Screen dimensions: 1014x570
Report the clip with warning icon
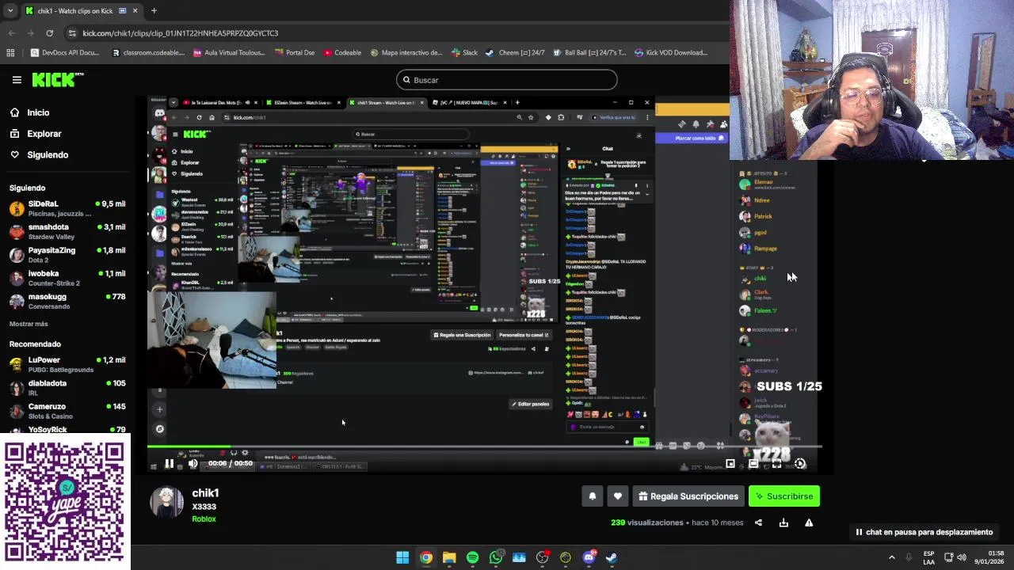point(809,522)
